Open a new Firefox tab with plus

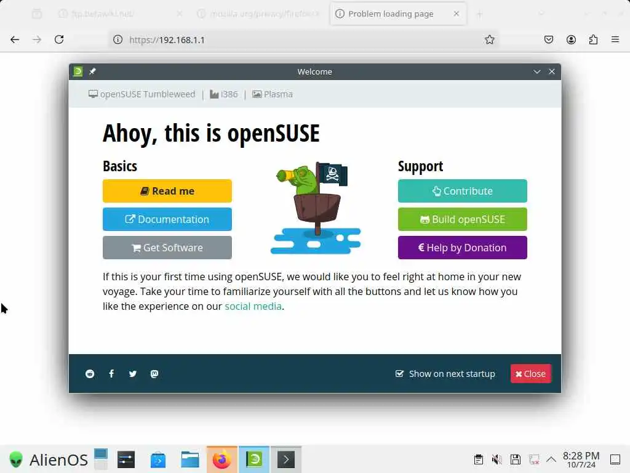tap(479, 14)
